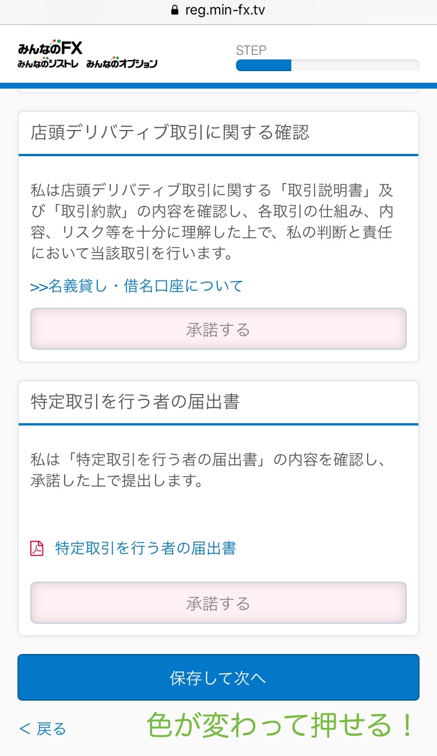Screen dimensions: 437x756
Task: Click the 店頭デリバティブ取引に関する確認 heading
Action: (170, 133)
